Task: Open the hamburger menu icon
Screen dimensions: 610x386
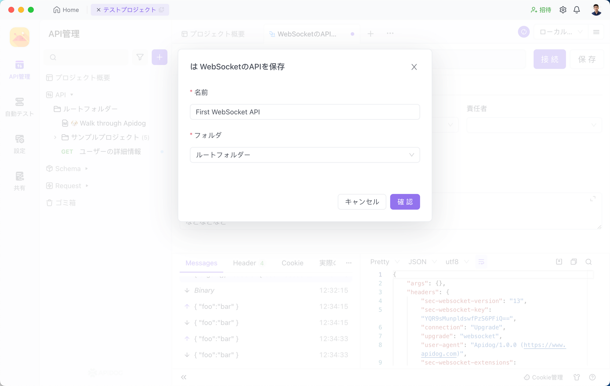Action: [596, 32]
